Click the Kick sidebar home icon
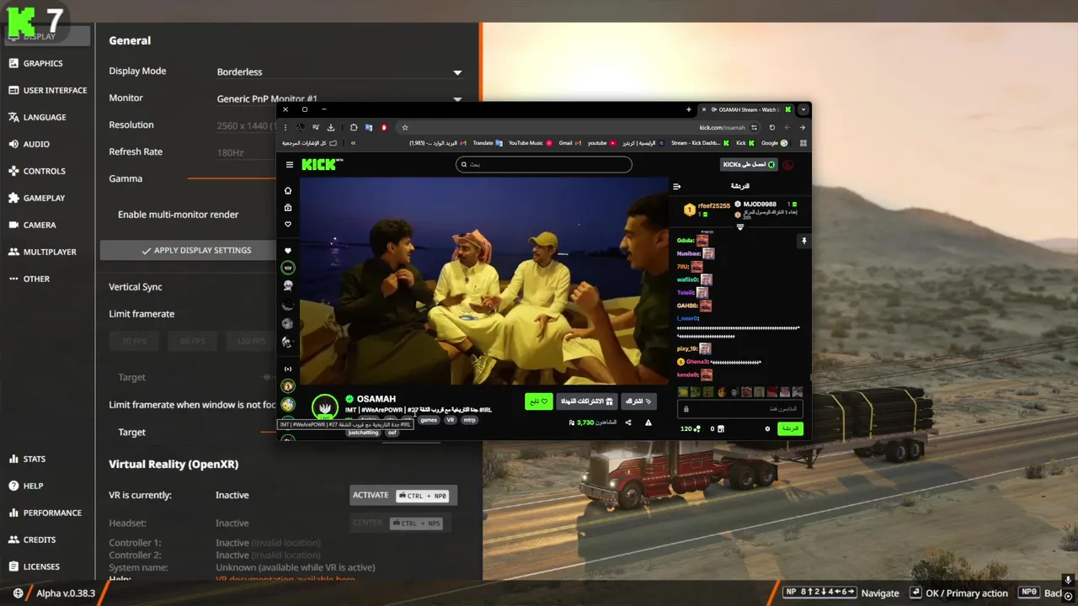 [x=288, y=191]
